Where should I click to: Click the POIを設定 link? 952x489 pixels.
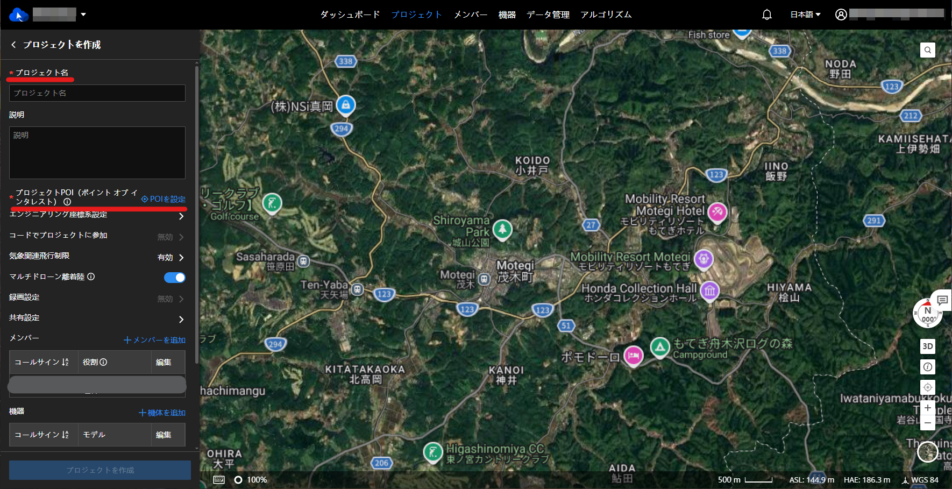164,199
